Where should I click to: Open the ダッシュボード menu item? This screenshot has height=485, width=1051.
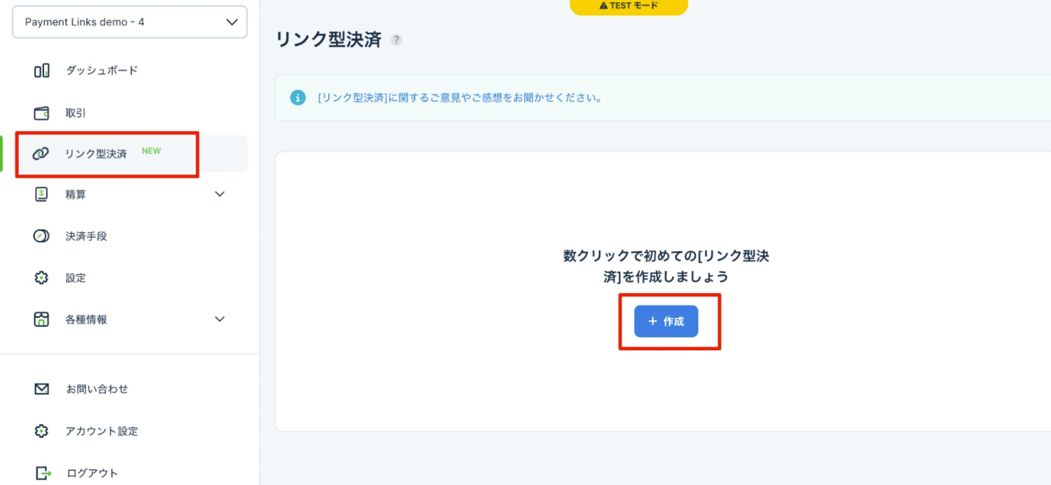click(x=102, y=71)
